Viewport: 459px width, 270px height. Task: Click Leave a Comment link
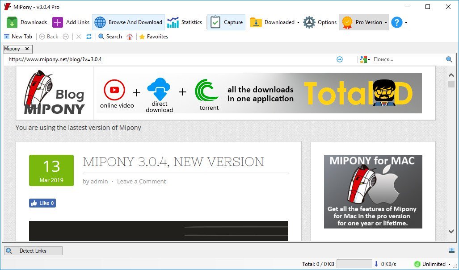tap(141, 182)
